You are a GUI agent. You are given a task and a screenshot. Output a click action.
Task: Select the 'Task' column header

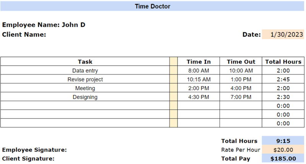pyautogui.click(x=85, y=61)
